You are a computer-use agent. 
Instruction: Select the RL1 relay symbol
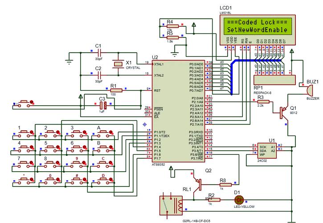(171, 205)
